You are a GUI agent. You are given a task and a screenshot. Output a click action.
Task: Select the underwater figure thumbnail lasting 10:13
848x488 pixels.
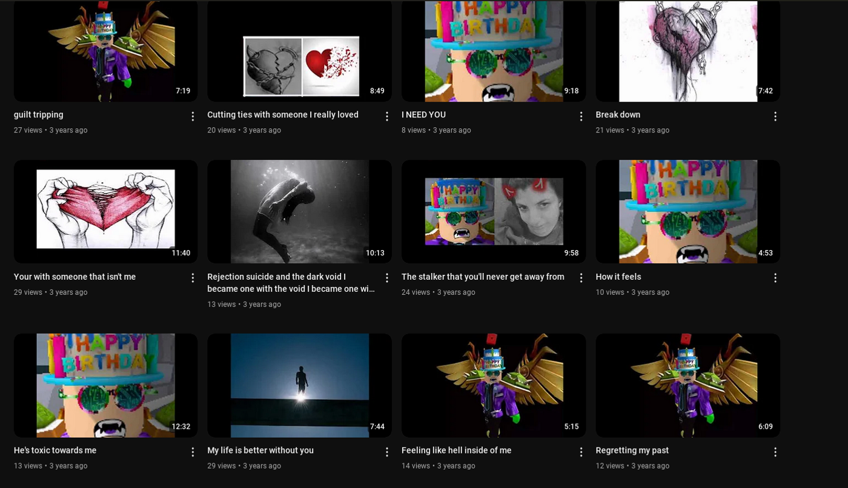[x=299, y=211]
